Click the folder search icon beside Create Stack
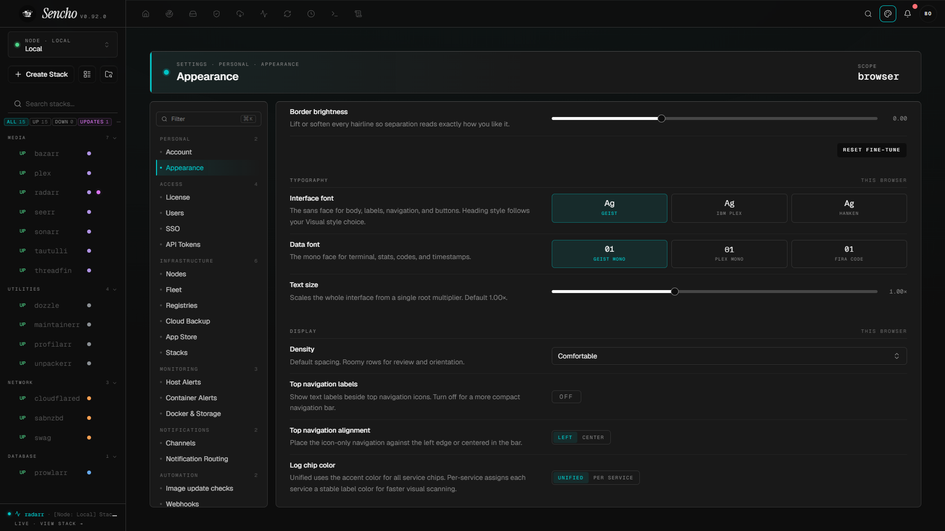The image size is (945, 531). point(109,74)
